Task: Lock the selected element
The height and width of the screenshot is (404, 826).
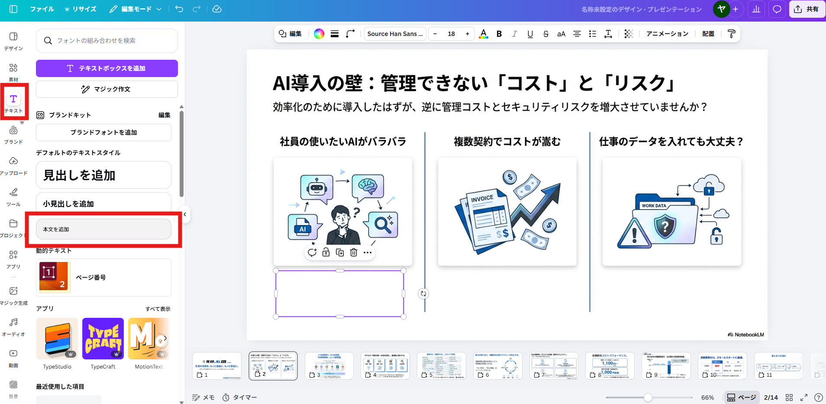Action: (x=326, y=252)
